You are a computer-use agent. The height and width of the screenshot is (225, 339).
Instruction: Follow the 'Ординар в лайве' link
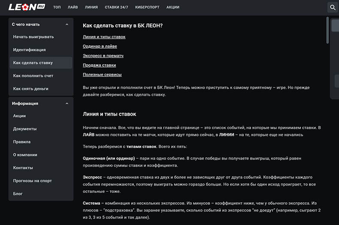100,46
